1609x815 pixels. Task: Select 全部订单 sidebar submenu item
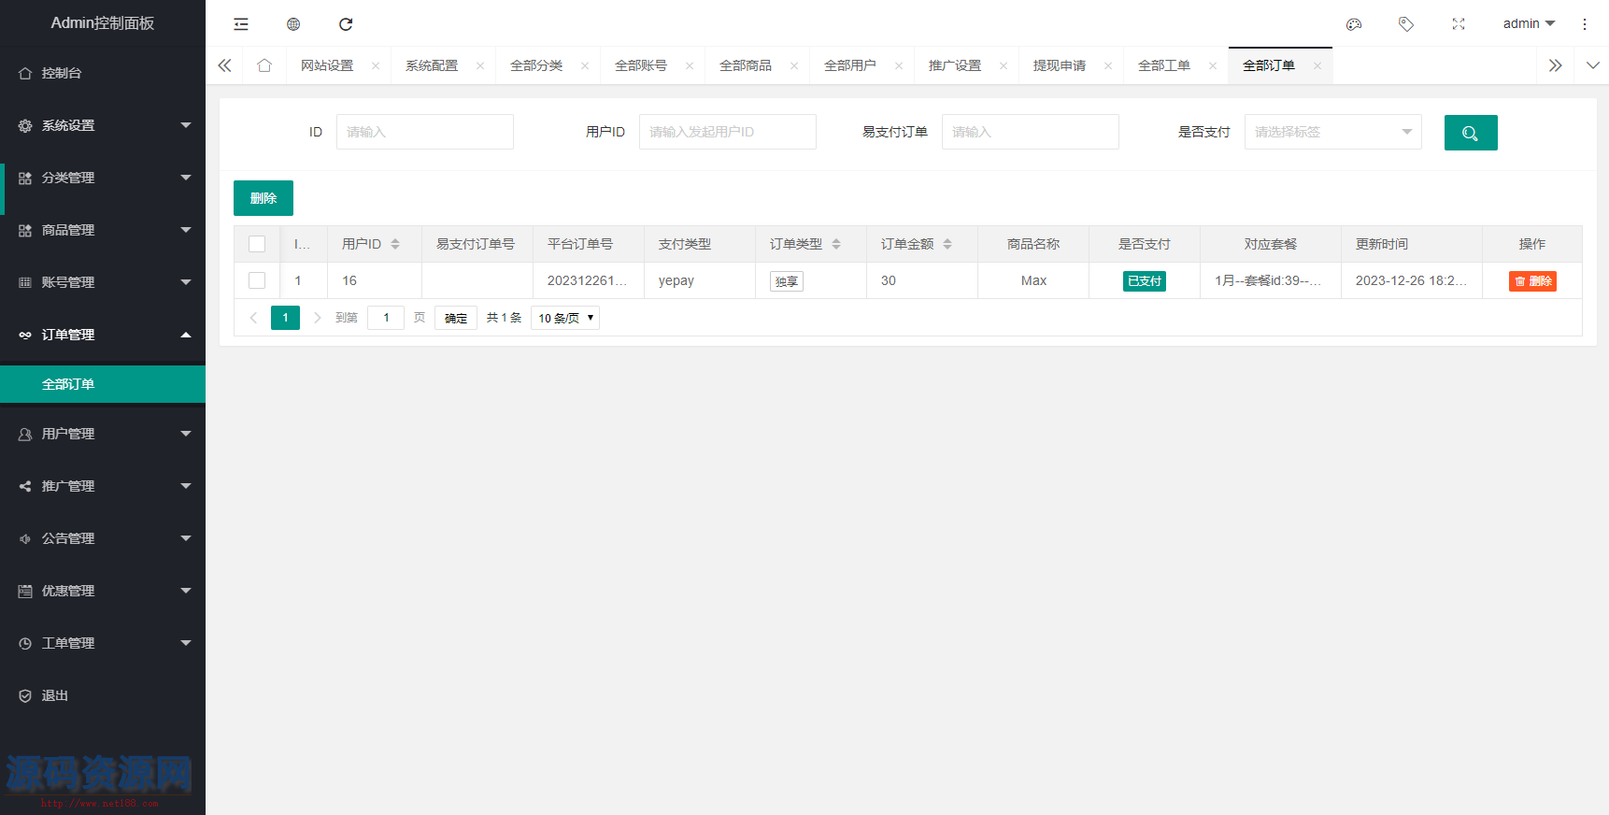[103, 384]
